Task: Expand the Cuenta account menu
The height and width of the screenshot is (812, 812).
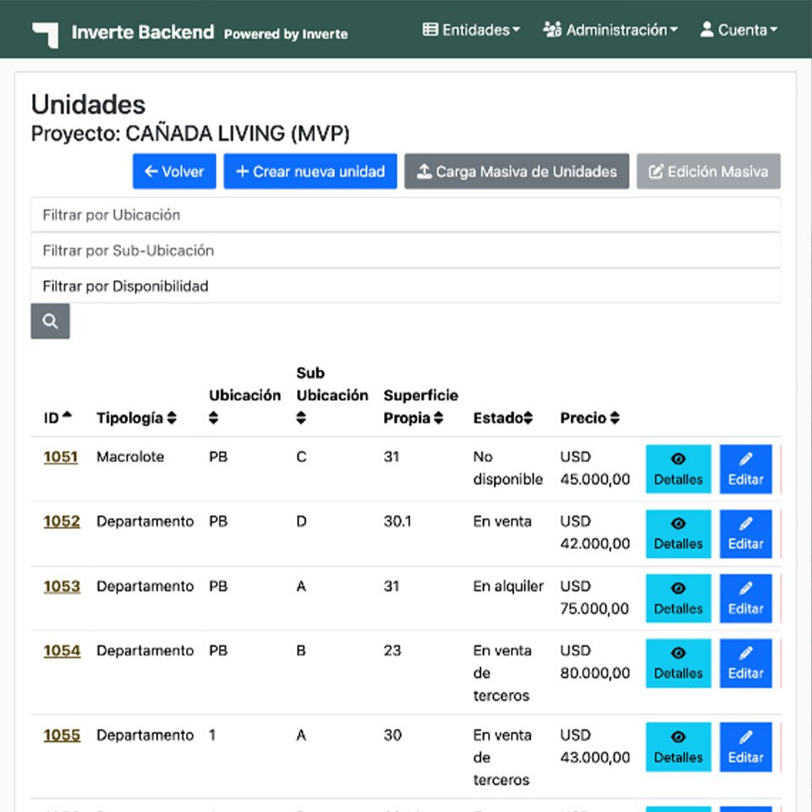Action: click(738, 30)
